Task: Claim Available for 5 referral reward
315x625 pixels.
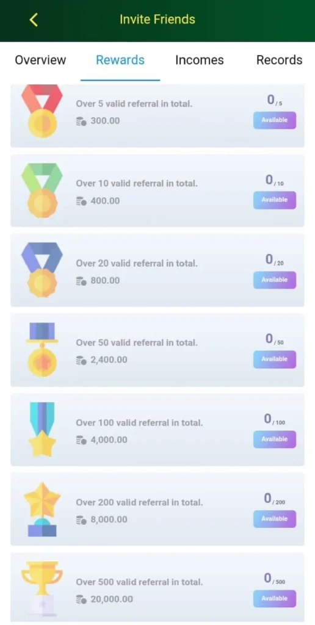Action: pyautogui.click(x=275, y=120)
